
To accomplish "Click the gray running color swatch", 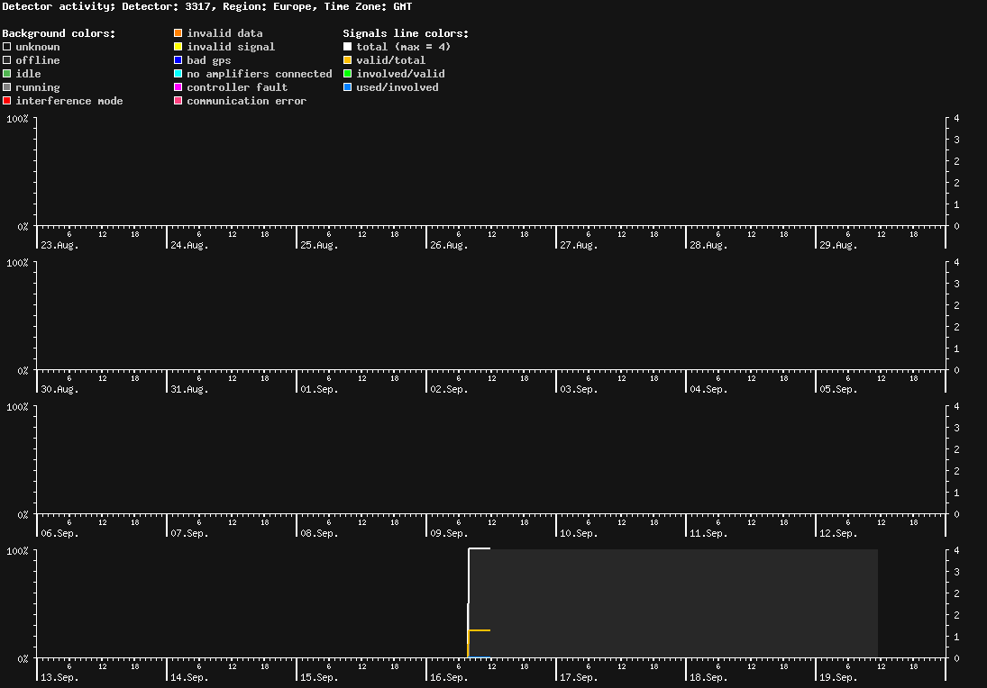I will pyautogui.click(x=7, y=87).
